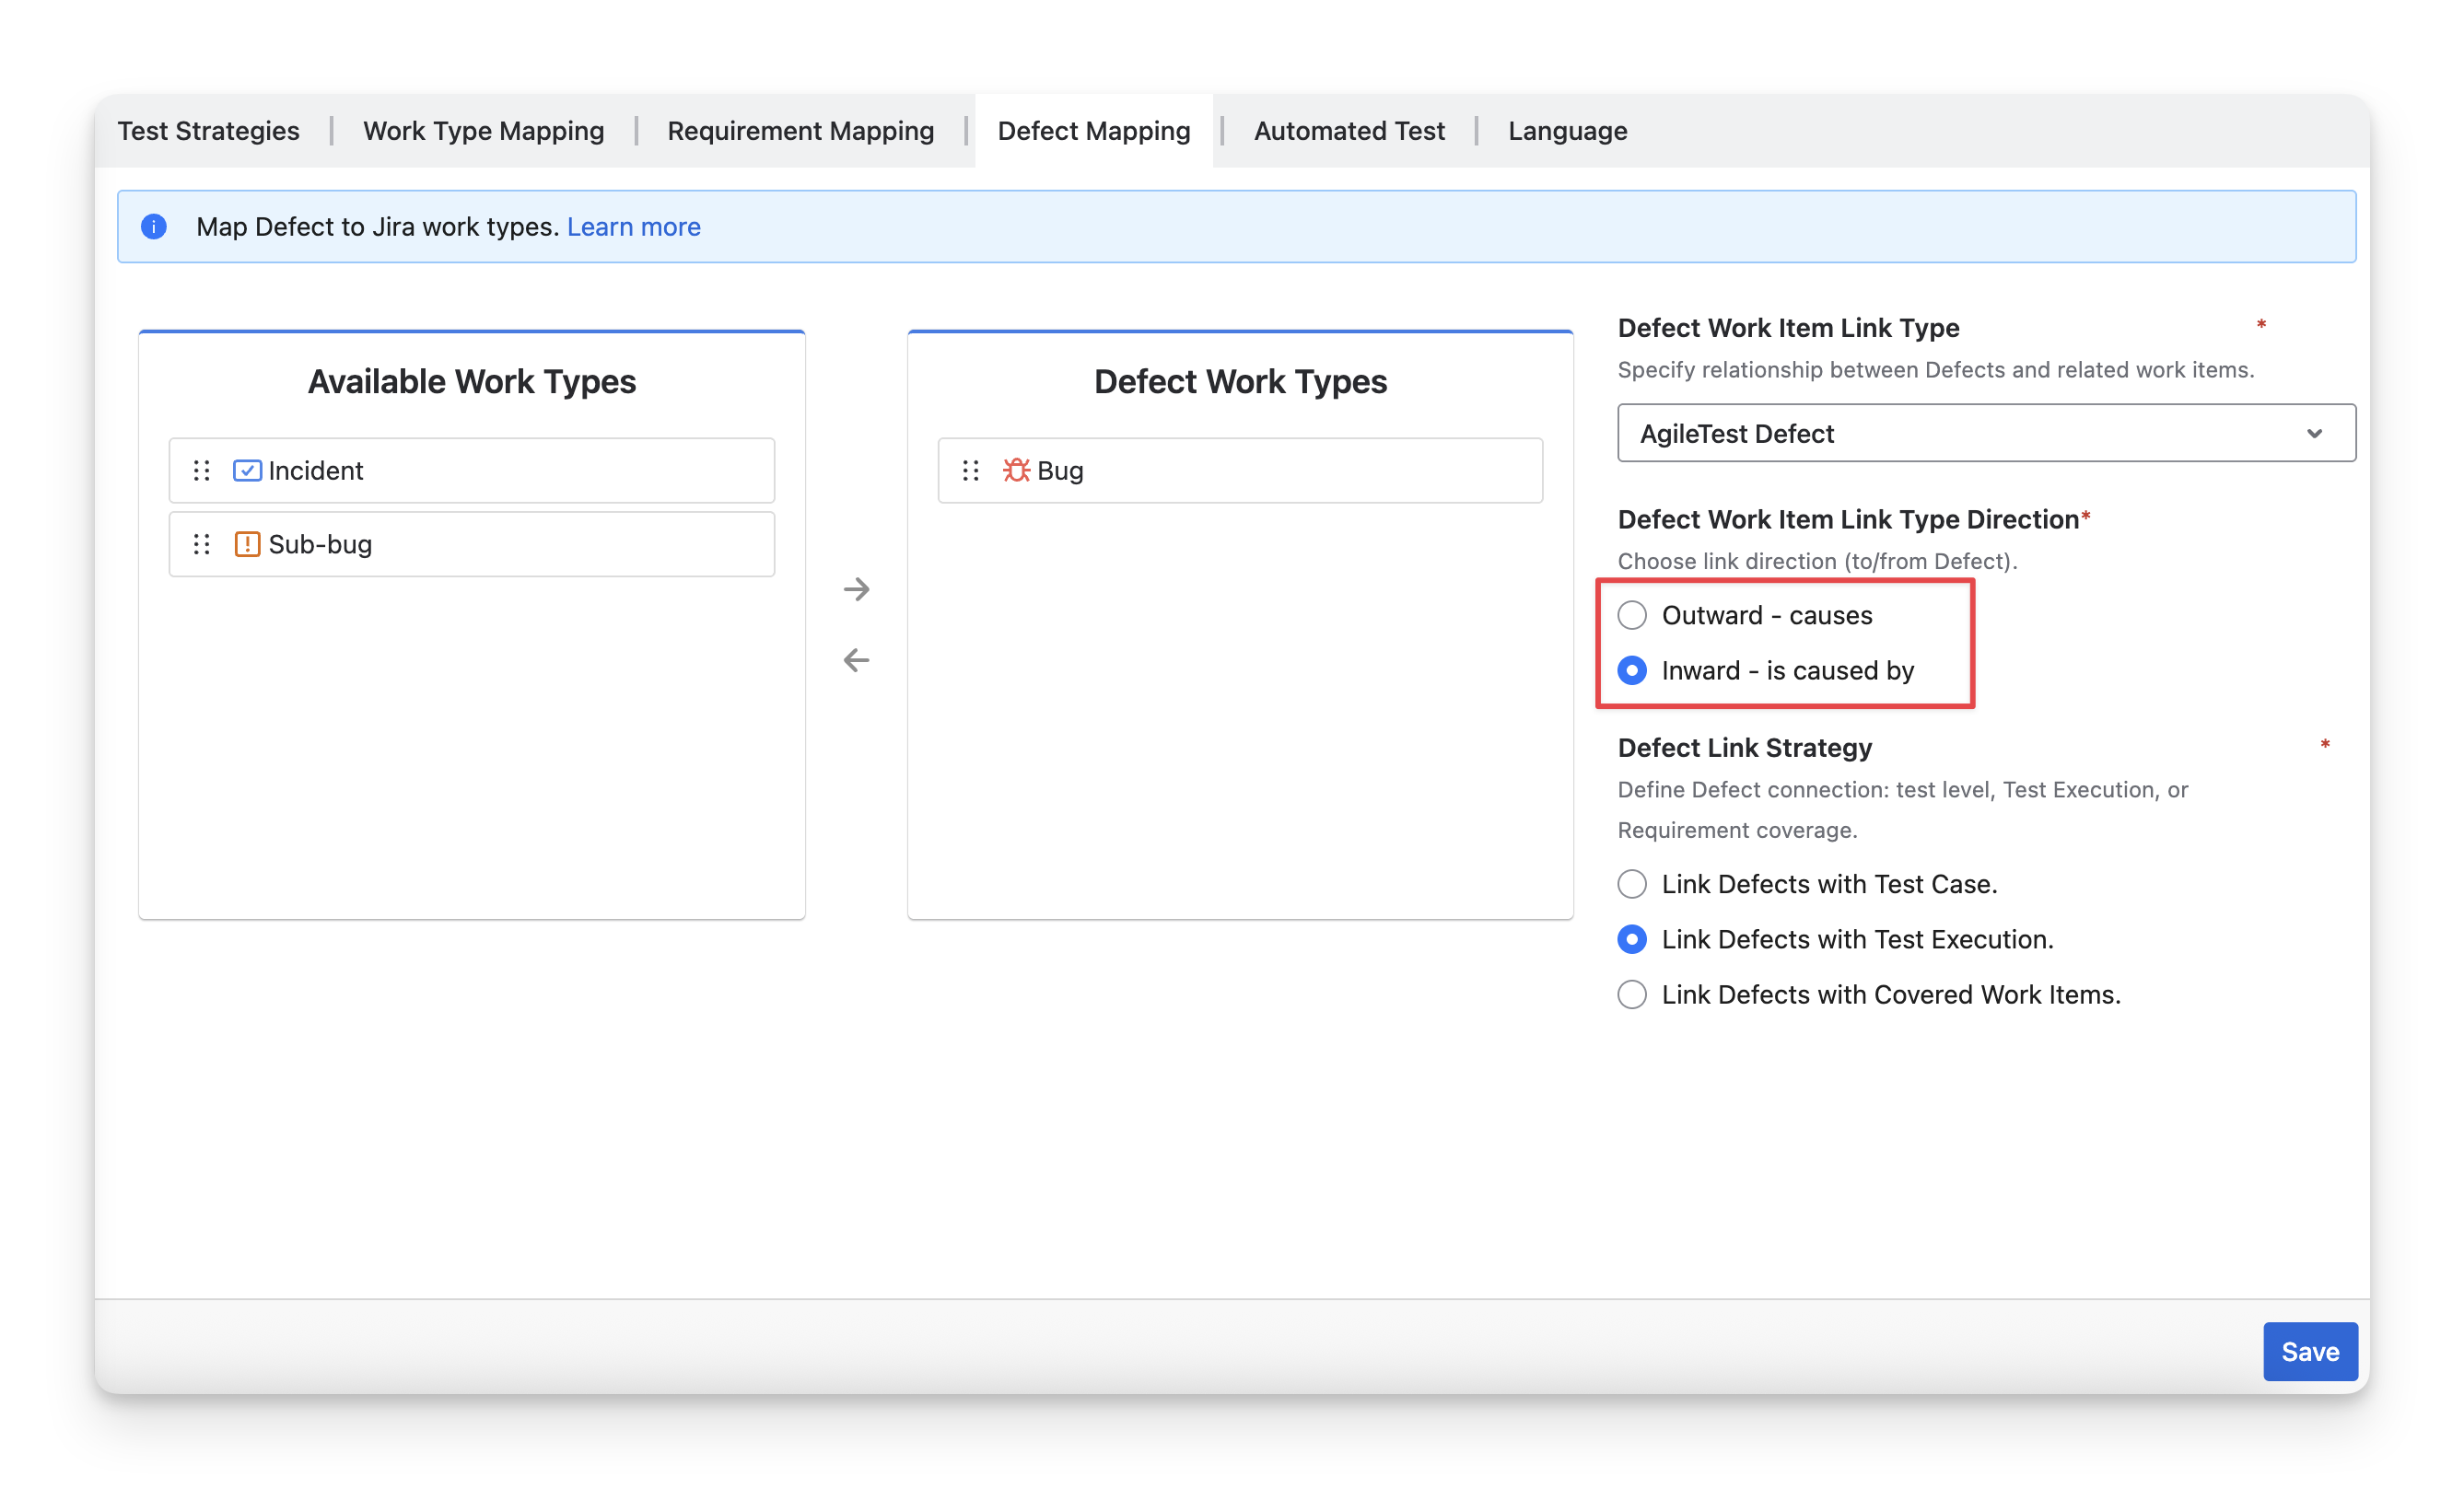Click the Sub-bug drag handle icon
Viewport: 2464px width, 1488px height.
202,543
